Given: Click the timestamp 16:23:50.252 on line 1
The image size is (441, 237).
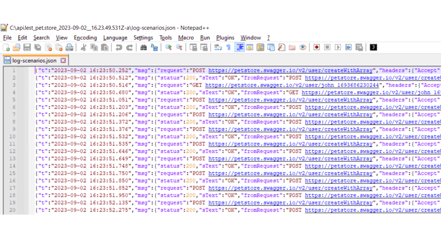Looking at the screenshot, I should (109, 70).
